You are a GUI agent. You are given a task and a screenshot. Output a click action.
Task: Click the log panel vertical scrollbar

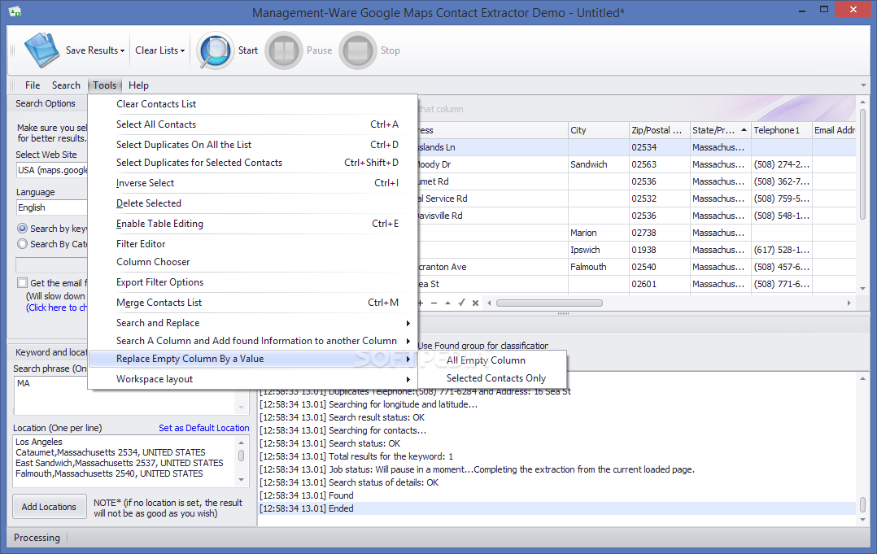(x=862, y=505)
